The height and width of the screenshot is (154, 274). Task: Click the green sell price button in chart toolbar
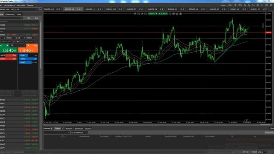pyautogui.click(x=152, y=14)
